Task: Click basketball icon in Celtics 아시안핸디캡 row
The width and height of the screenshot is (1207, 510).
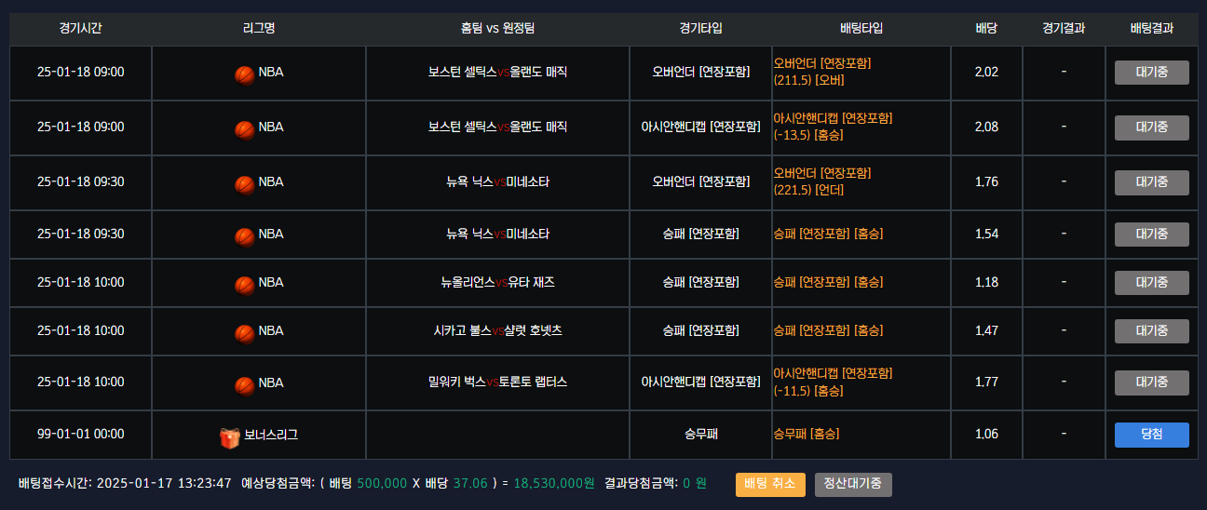Action: click(244, 129)
